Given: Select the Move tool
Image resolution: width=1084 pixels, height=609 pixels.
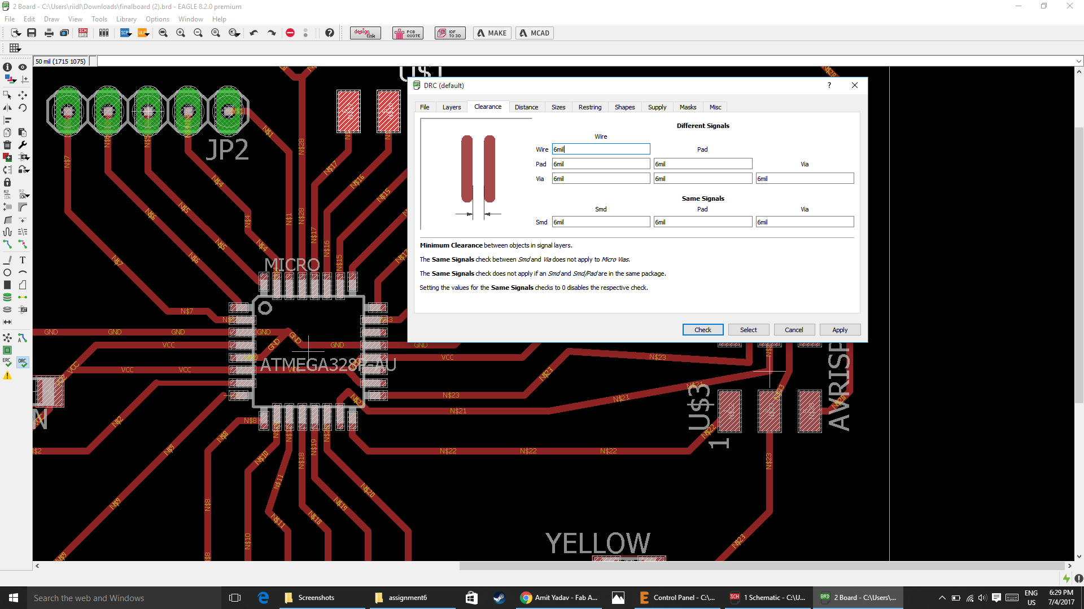Looking at the screenshot, I should (23, 95).
